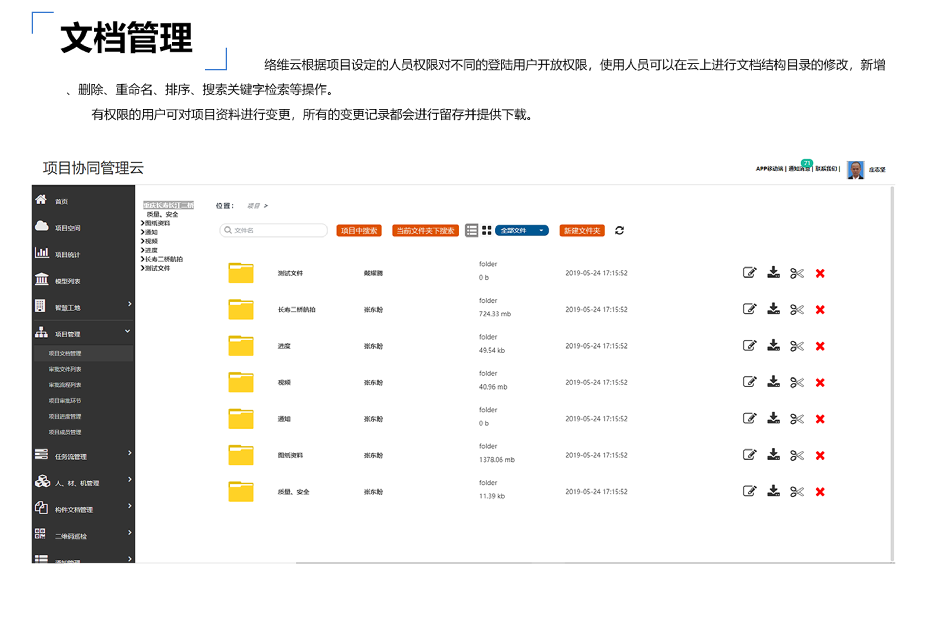Click the edit icon in the 视频 row
This screenshot has height=635, width=927.
pos(749,382)
